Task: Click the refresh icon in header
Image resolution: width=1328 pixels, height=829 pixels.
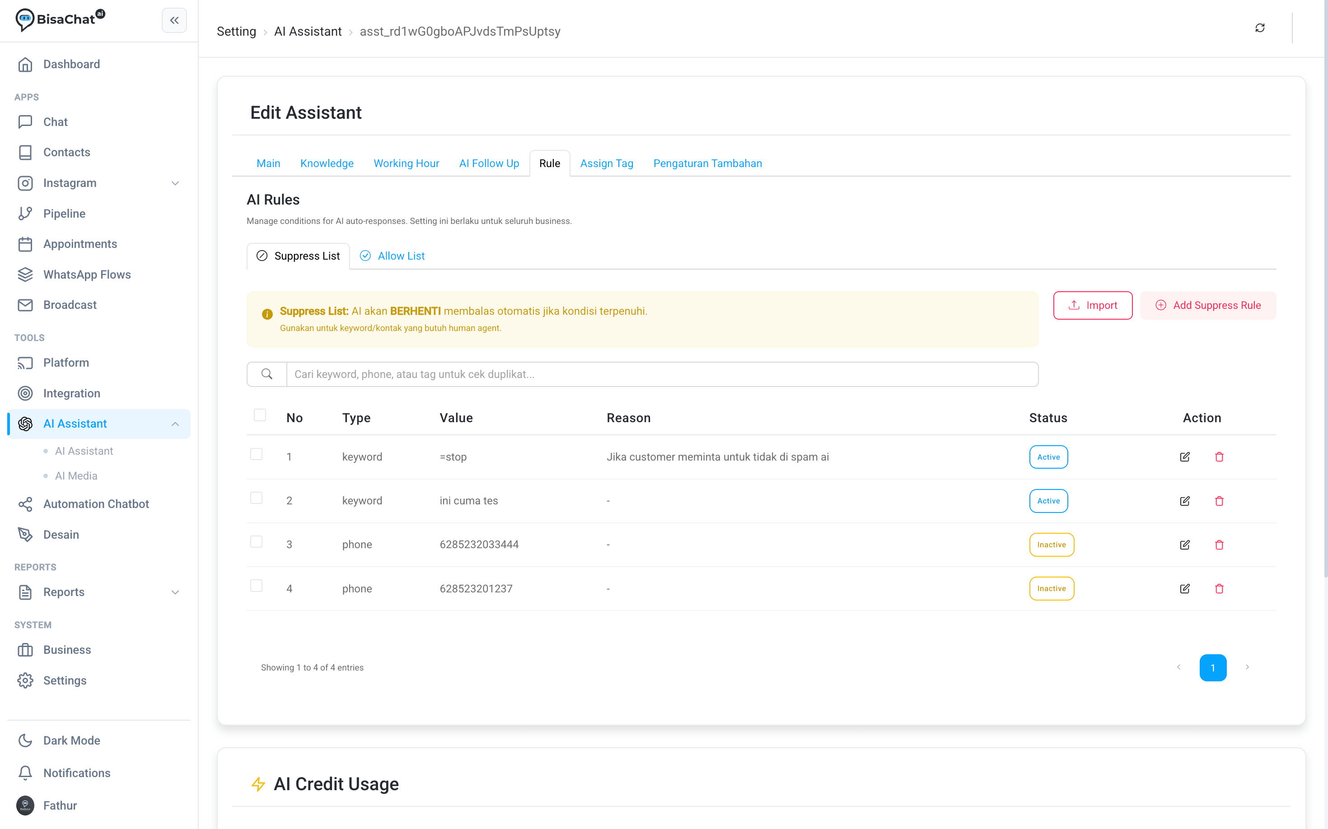Action: [x=1259, y=28]
